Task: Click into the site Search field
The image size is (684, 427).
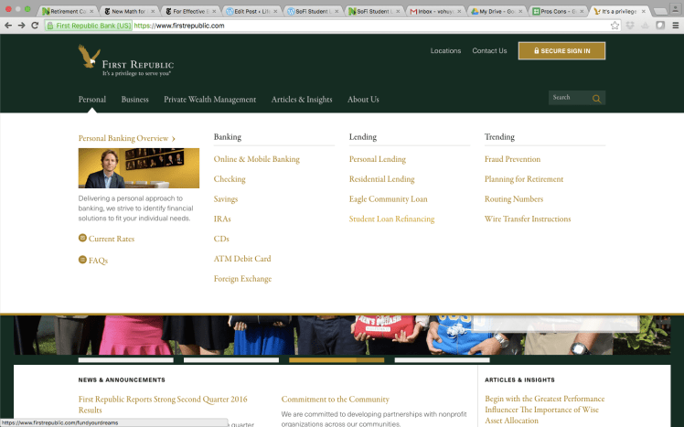Action: (568, 98)
